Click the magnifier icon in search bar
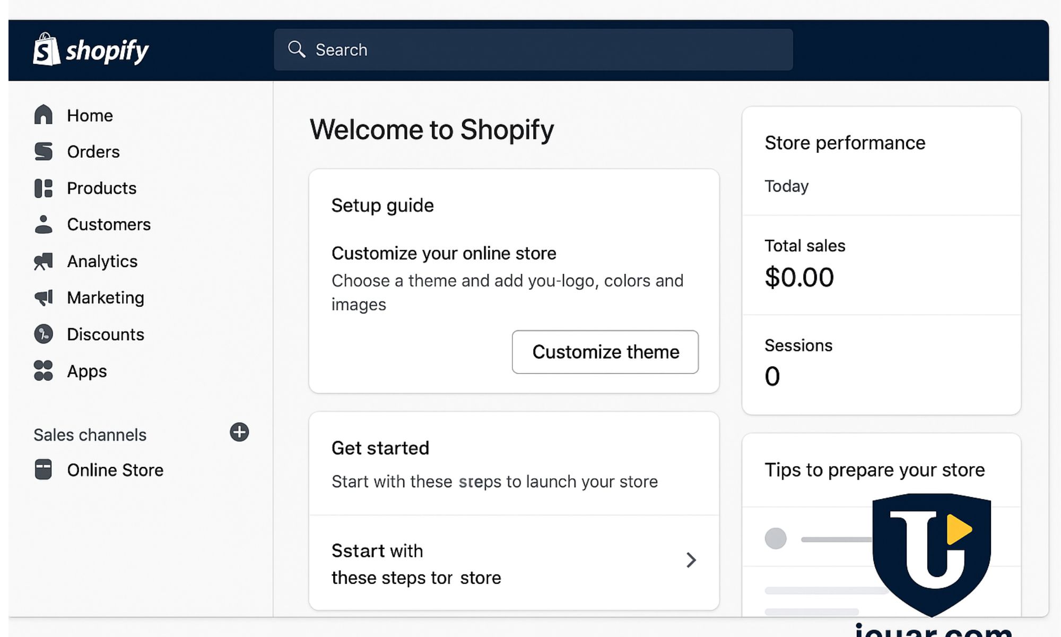This screenshot has width=1061, height=637. click(x=297, y=49)
